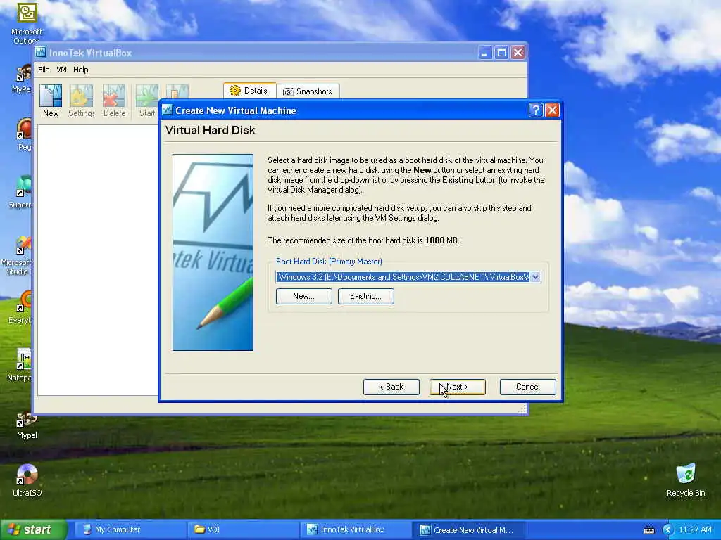Switch to the Details tab
Screen dimensions: 721x540
click(249, 91)
